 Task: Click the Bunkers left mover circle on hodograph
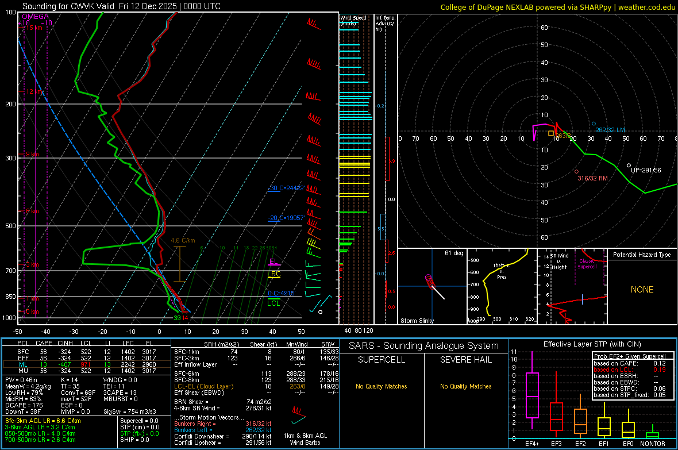[x=594, y=124]
